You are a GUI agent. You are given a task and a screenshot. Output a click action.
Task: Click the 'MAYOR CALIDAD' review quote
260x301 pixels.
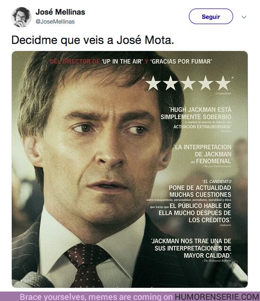click(x=207, y=256)
